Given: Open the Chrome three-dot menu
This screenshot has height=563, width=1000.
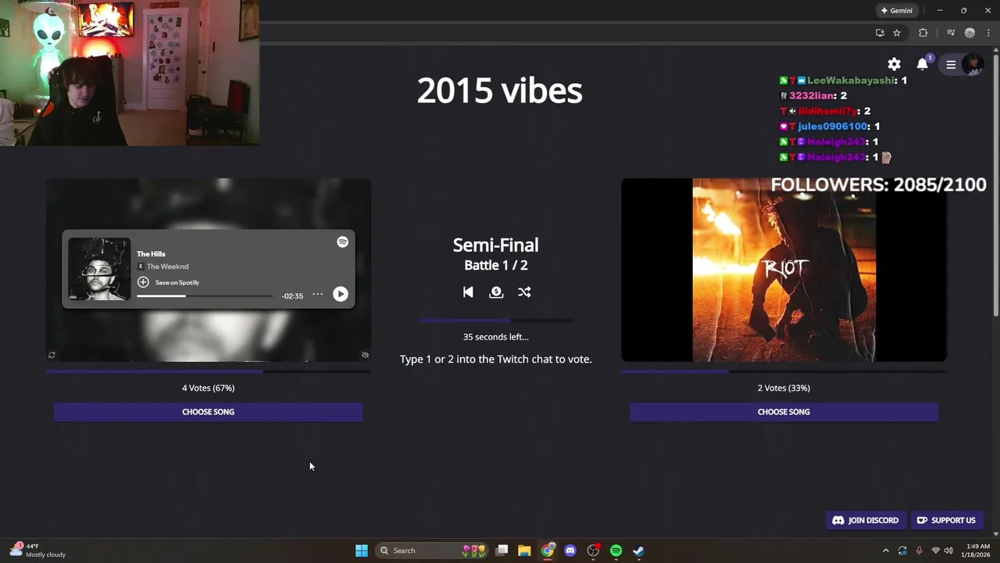Looking at the screenshot, I should pos(988,33).
